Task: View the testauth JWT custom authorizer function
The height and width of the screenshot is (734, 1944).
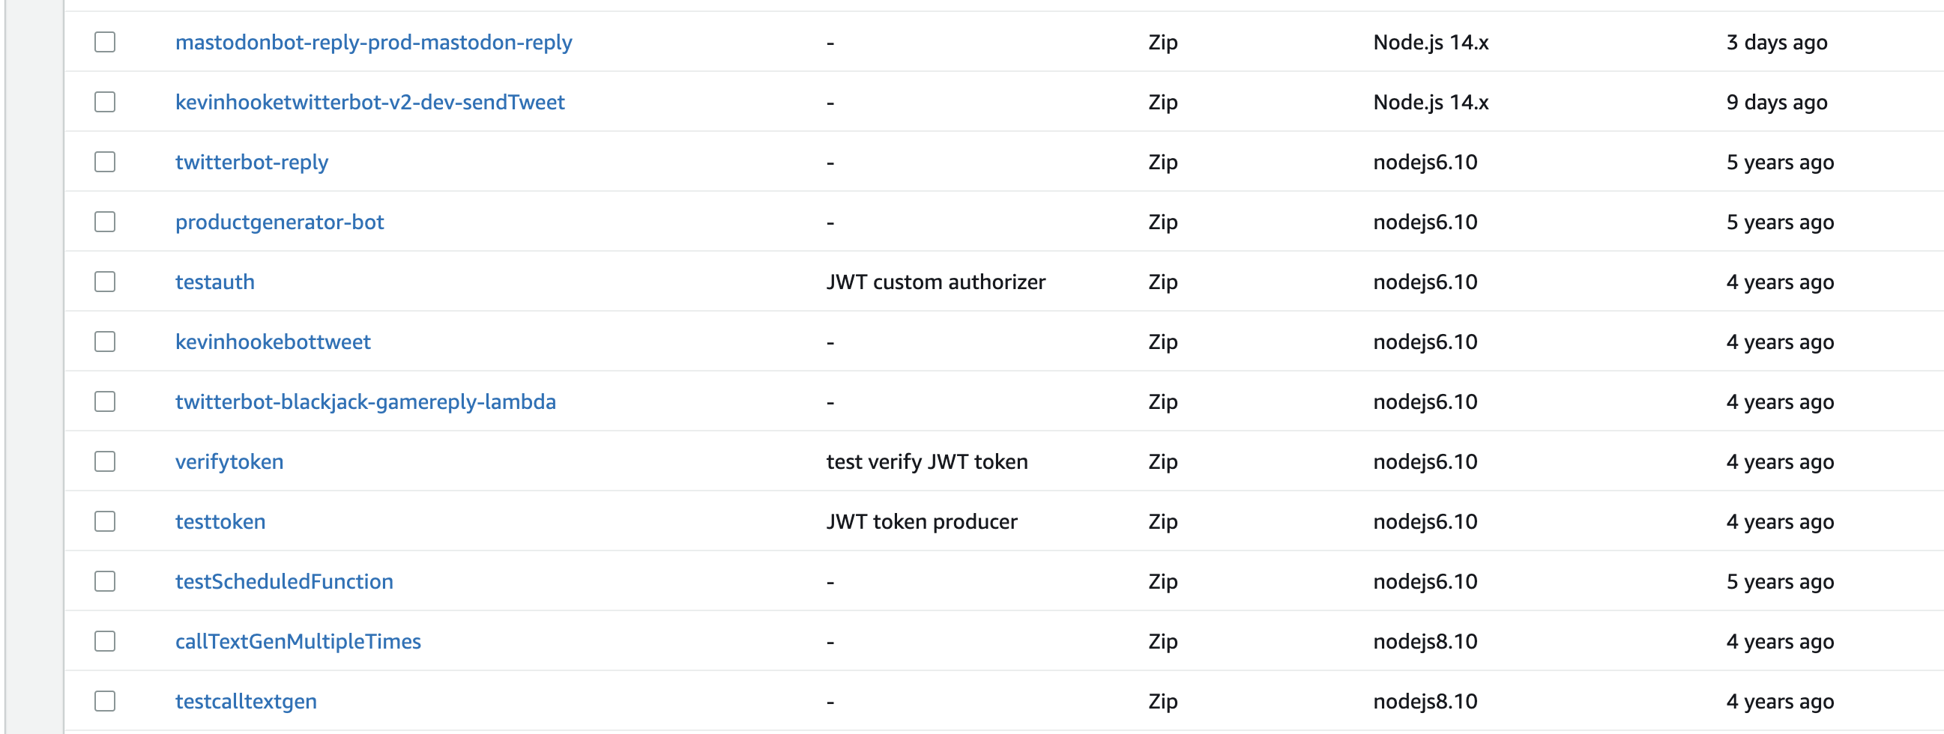Action: pyautogui.click(x=215, y=282)
